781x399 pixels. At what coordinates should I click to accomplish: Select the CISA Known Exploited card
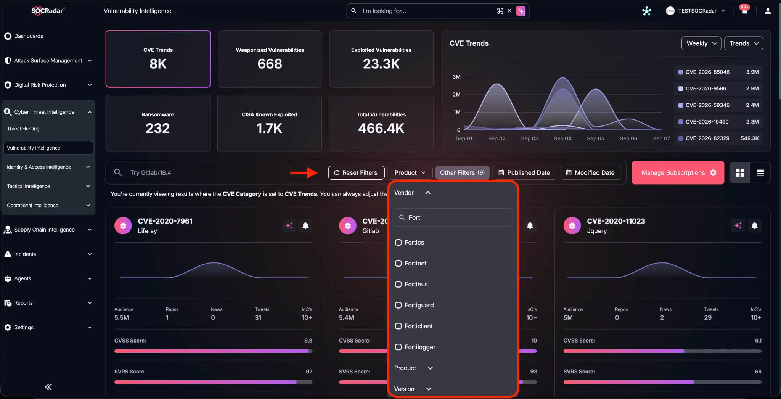coord(270,123)
